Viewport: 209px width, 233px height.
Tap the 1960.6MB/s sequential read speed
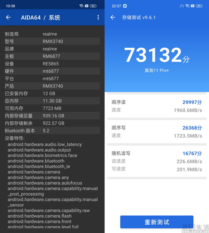pos(188,110)
